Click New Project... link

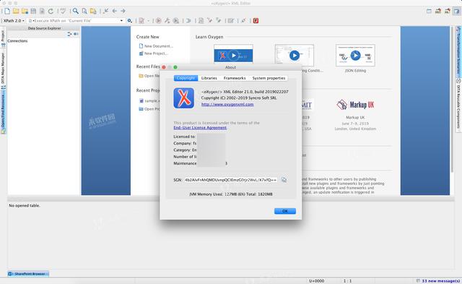click(x=156, y=53)
